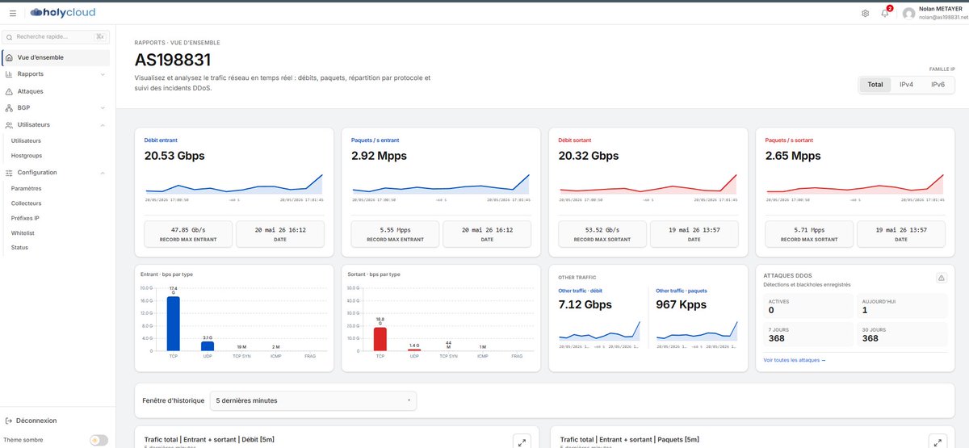
Task: Open the Fenêtre d'historique dropdown
Action: [313, 400]
